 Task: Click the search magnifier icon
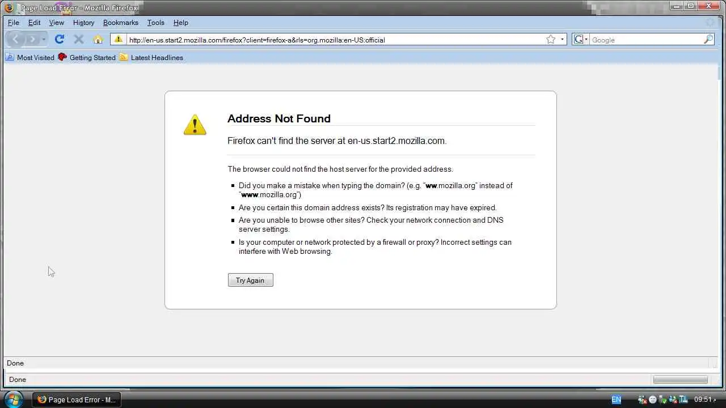click(x=708, y=39)
